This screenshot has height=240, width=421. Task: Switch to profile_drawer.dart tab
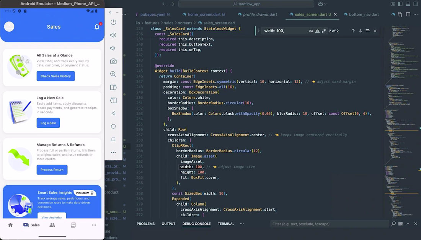(257, 14)
